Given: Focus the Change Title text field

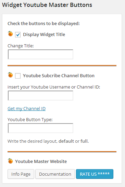Looking at the screenshot, I should pyautogui.click(x=40, y=54).
